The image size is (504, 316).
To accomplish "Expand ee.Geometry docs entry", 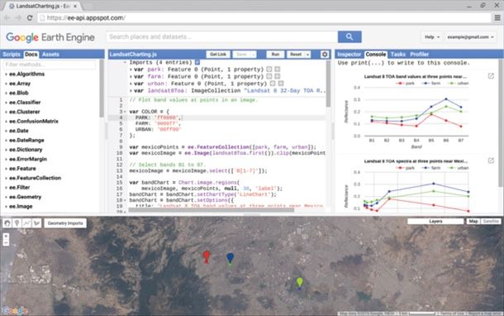I will point(6,197).
